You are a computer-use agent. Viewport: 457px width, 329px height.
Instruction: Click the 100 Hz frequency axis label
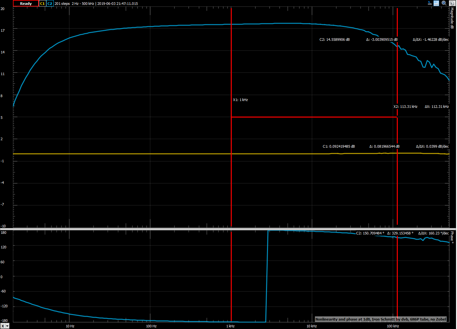coord(151,326)
